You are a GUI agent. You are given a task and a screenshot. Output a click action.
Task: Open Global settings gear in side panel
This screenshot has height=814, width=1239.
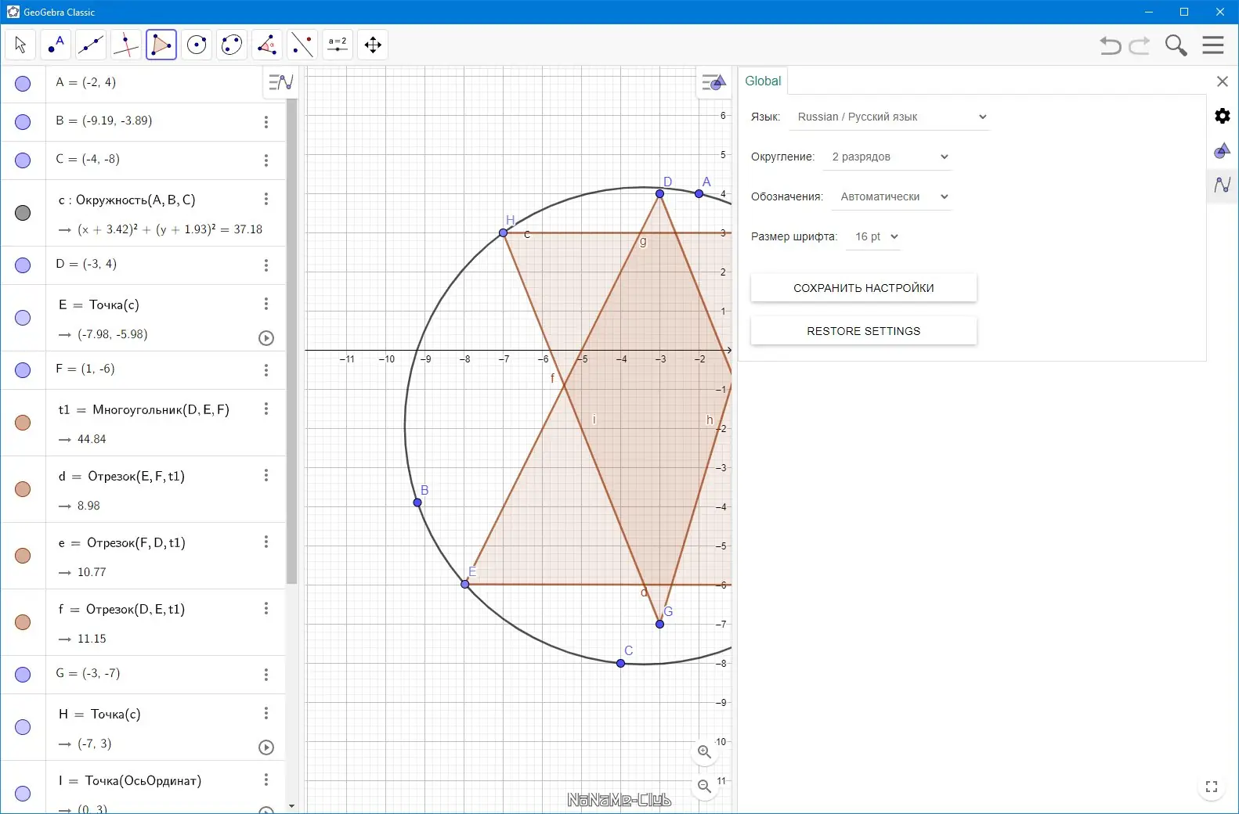point(1223,116)
